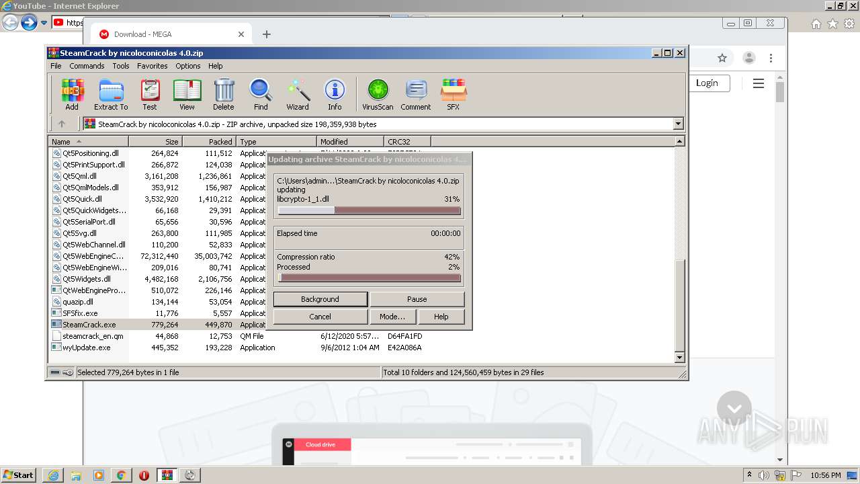Screen dimensions: 860x484
Task: Show archive Info
Action: click(335, 94)
